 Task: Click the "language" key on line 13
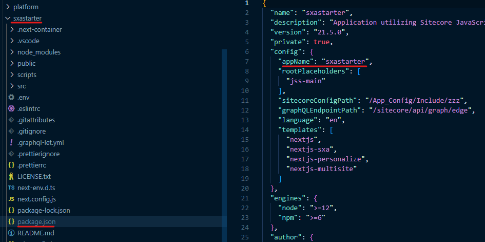click(298, 120)
